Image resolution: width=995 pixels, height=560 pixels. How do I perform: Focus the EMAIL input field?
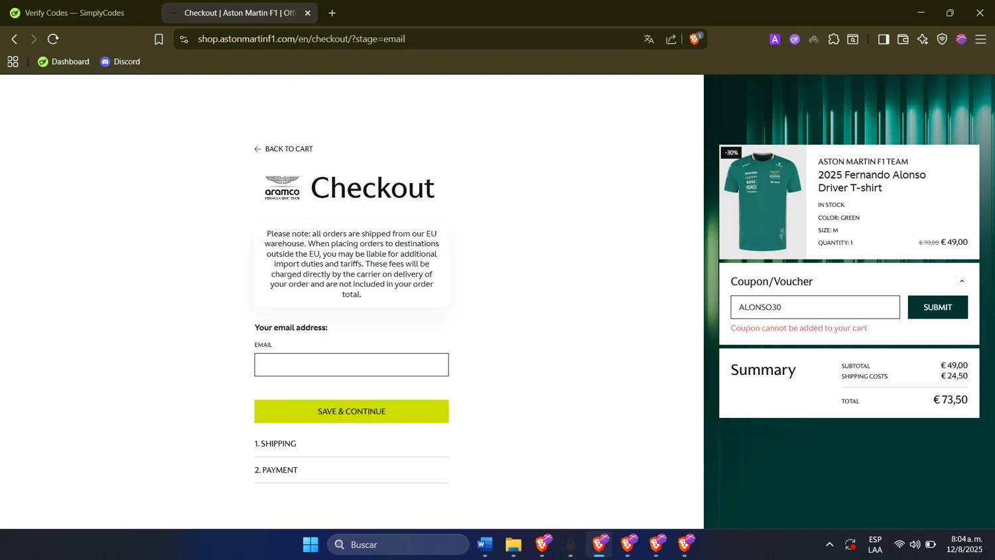pyautogui.click(x=352, y=364)
